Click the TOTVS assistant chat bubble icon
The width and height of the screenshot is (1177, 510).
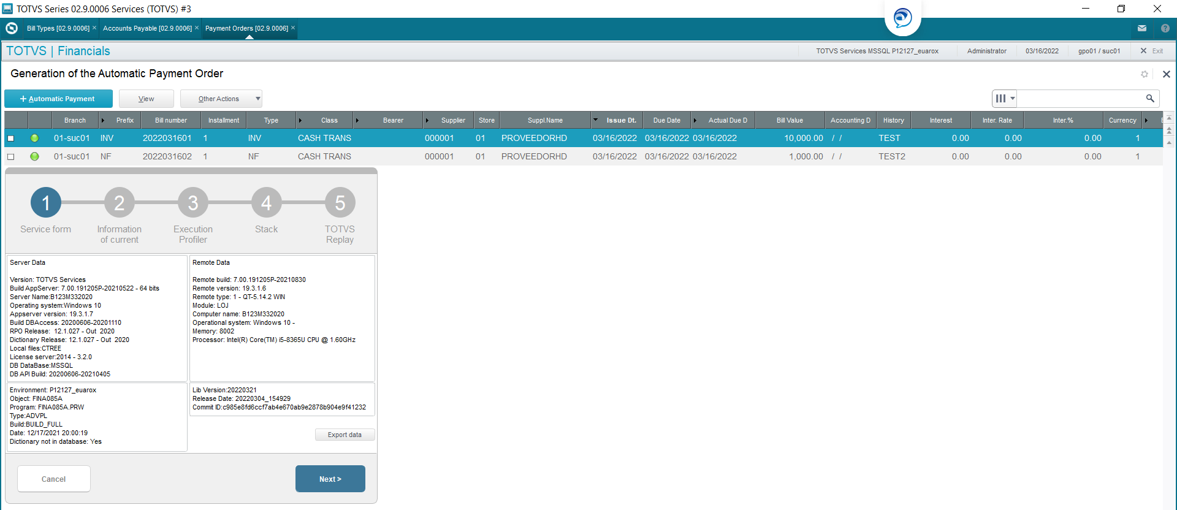pos(902,17)
